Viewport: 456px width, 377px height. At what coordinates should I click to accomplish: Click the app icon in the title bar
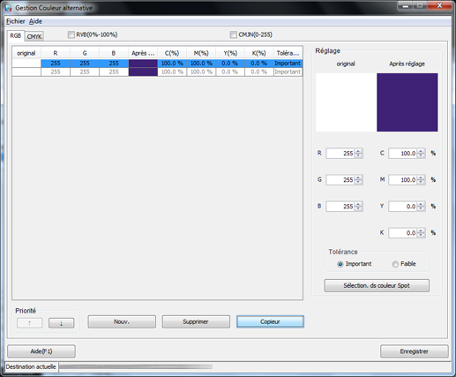(x=9, y=8)
